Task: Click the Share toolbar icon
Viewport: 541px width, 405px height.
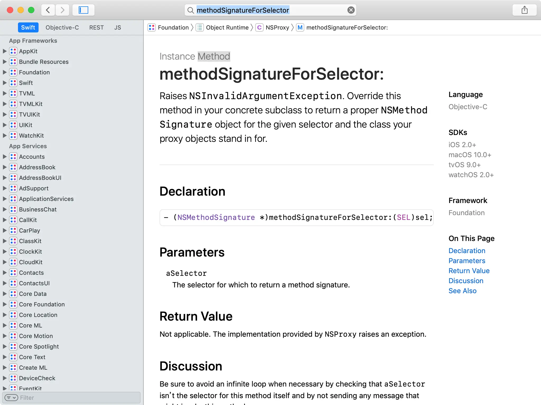Action: tap(524, 10)
